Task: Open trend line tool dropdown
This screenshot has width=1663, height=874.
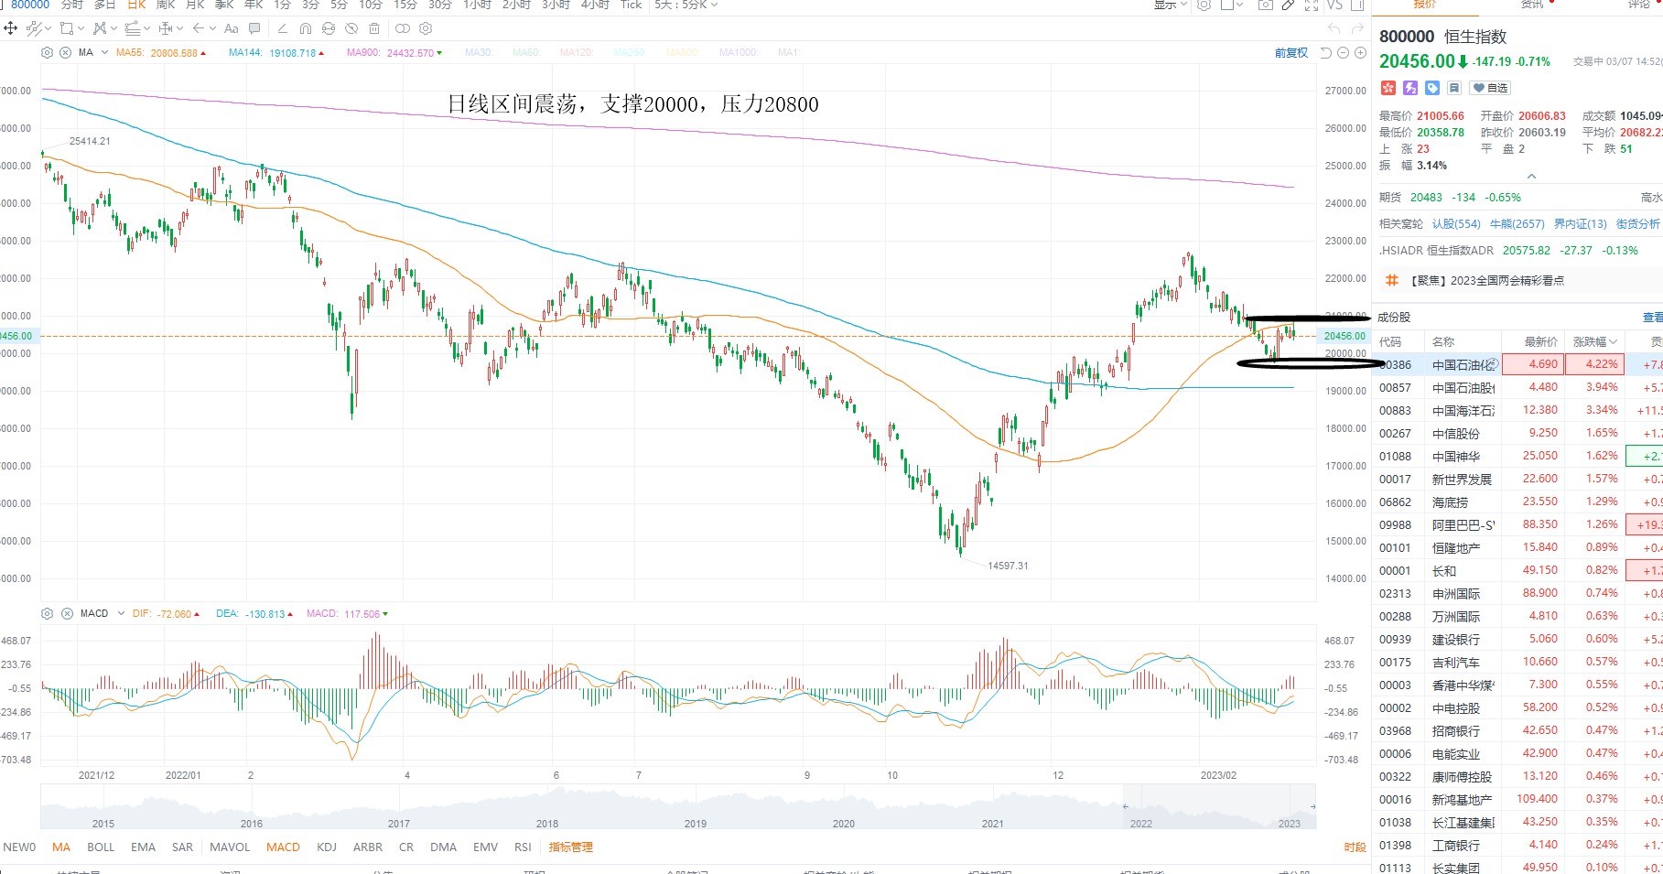Action: [48, 28]
